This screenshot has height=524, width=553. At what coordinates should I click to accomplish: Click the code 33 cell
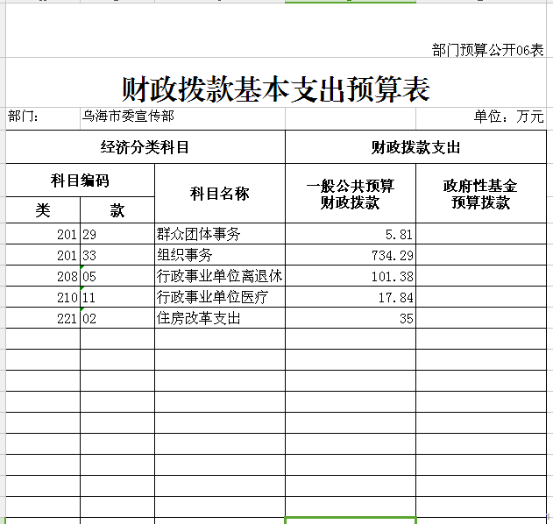[x=117, y=255]
